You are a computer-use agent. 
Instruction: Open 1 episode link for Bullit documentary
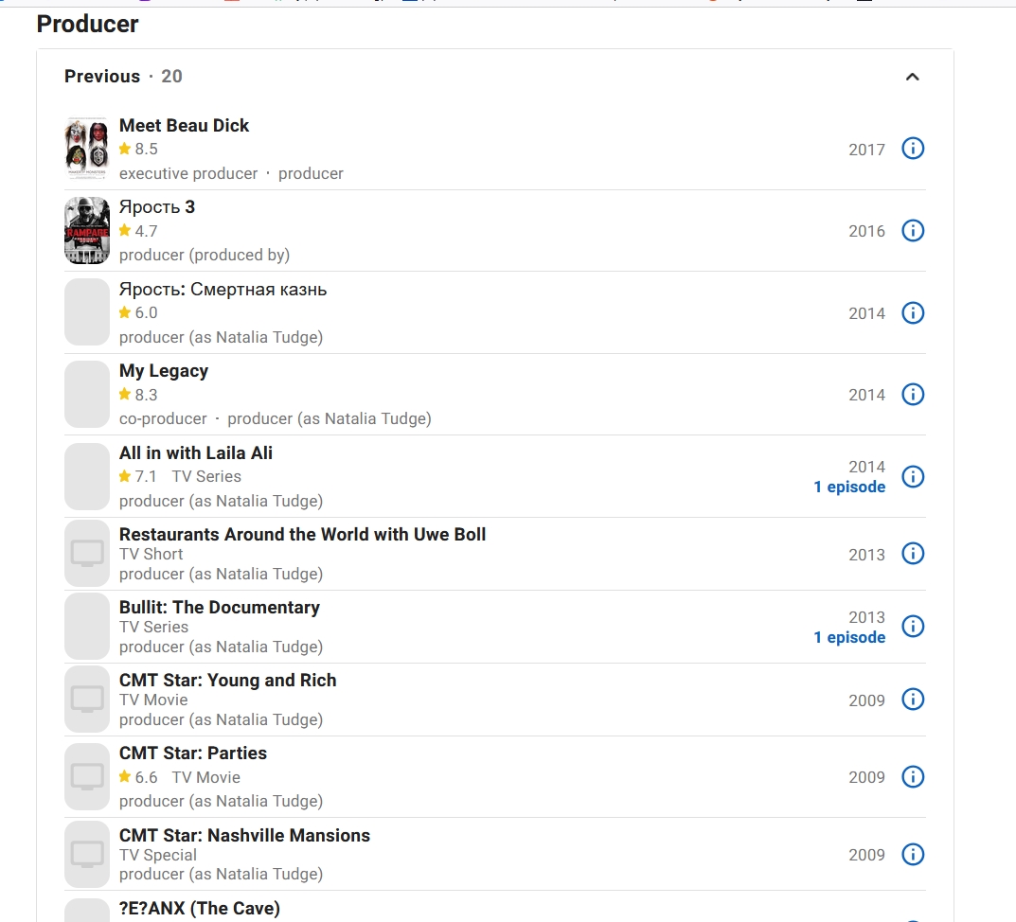click(x=849, y=638)
